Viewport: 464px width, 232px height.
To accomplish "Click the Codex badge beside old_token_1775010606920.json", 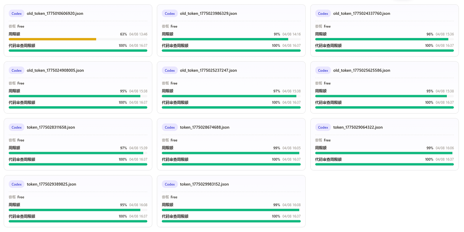I will [x=16, y=13].
